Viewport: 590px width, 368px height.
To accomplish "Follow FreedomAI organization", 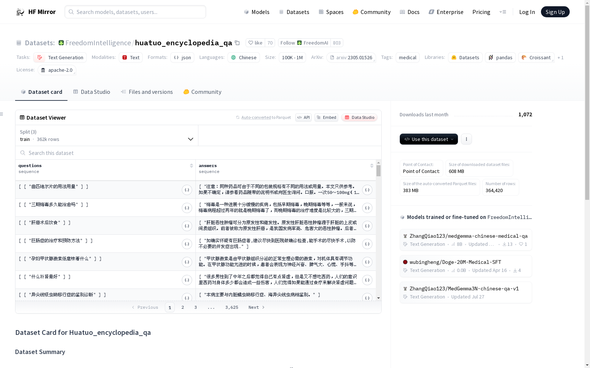I will click(304, 43).
